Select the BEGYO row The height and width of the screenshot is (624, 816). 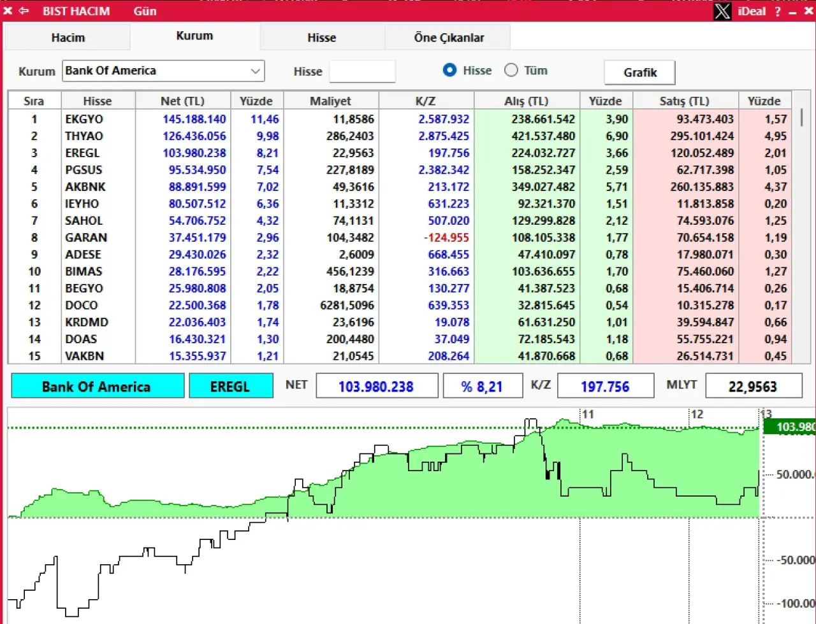click(400, 288)
